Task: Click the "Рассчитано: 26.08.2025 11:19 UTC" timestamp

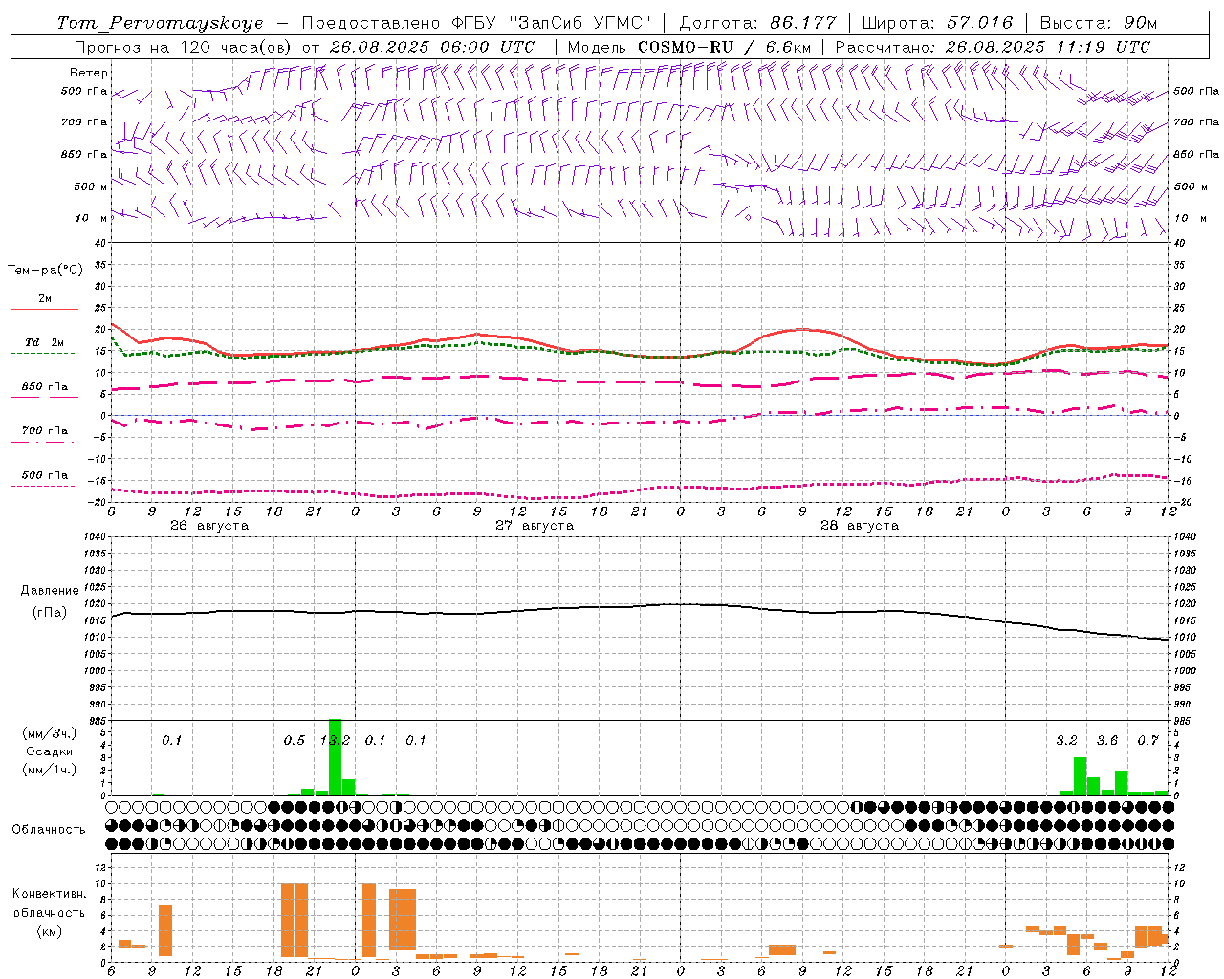Action: point(993,47)
